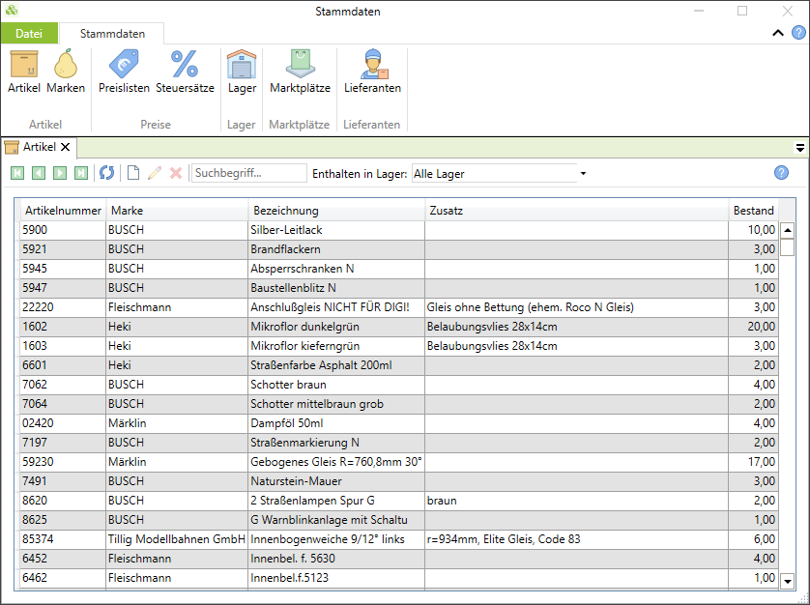
Task: Jump to first record navigation button
Action: point(17,173)
